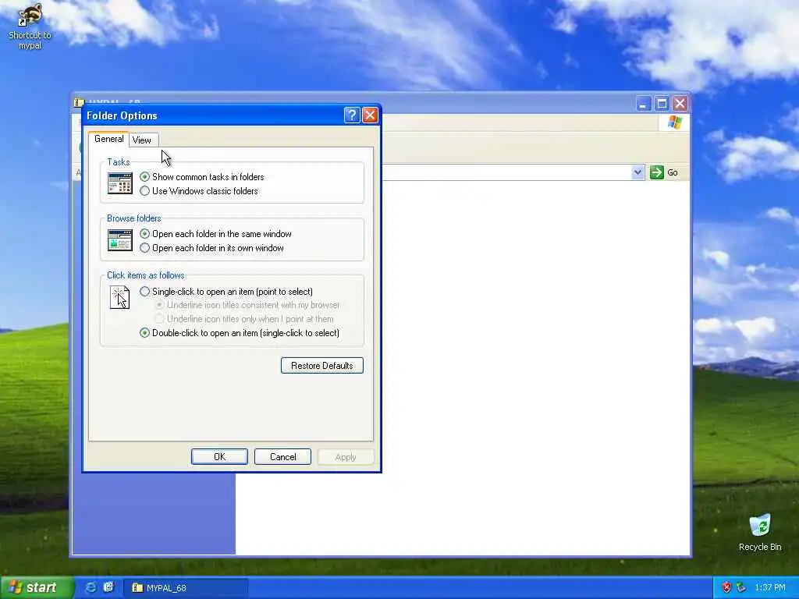The height and width of the screenshot is (599, 799).
Task: Click the red security shield tray icon
Action: click(x=726, y=588)
